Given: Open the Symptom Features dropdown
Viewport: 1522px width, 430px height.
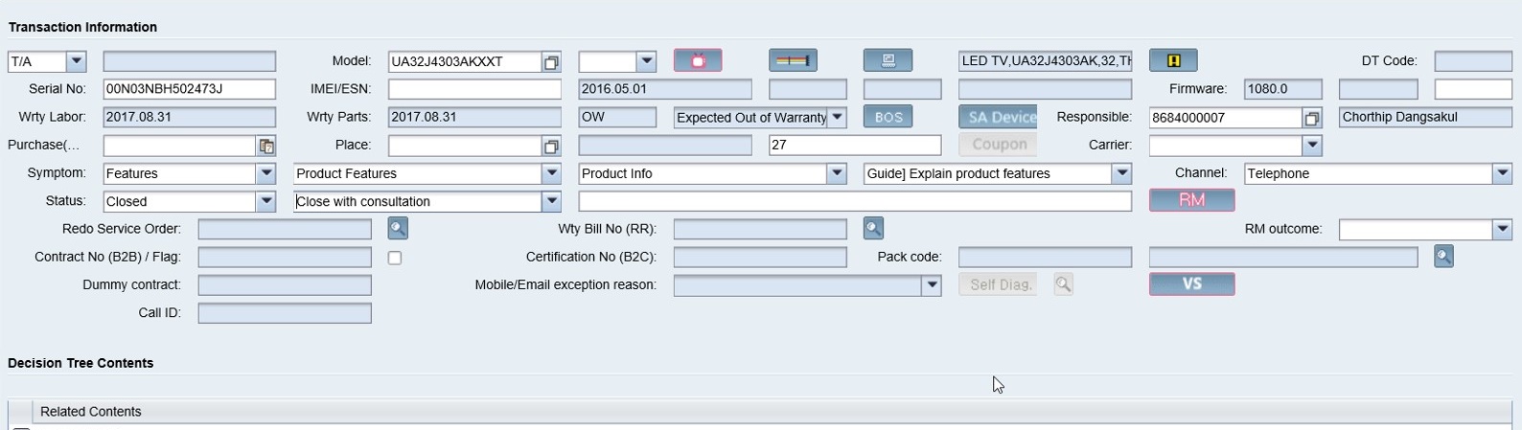Looking at the screenshot, I should click(x=266, y=173).
